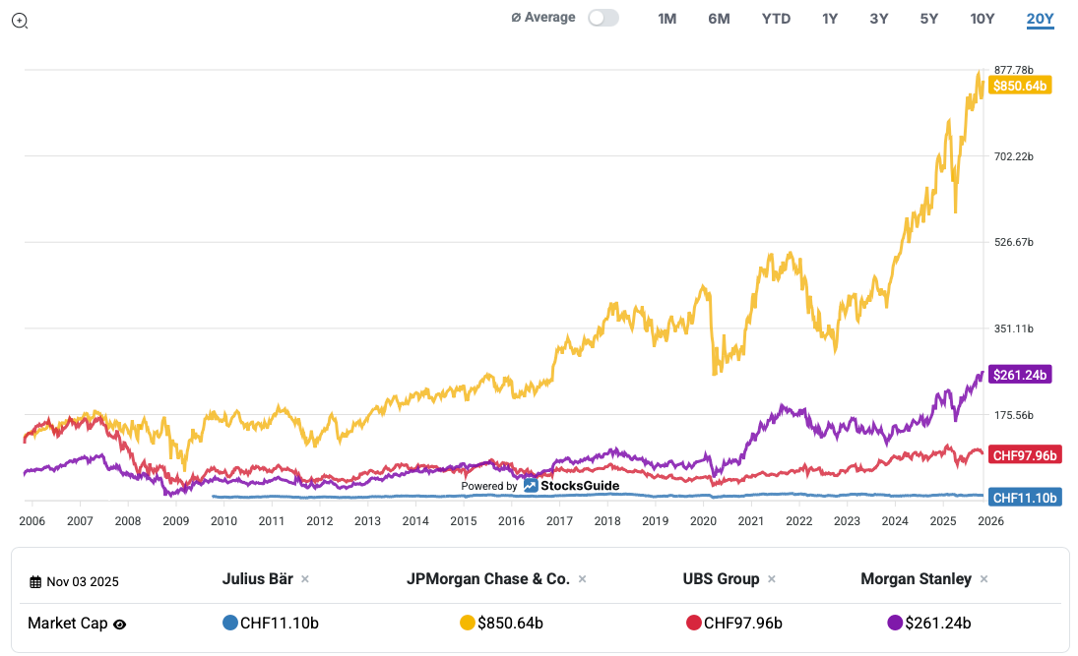Click the purple Morgan Stanley color dot
This screenshot has width=1078, height=656.
tap(895, 623)
